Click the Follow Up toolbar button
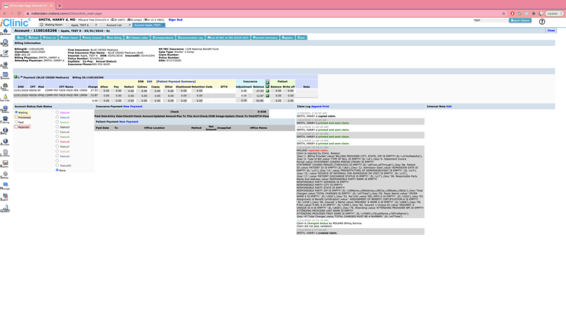The image size is (566, 318). click(x=50, y=38)
